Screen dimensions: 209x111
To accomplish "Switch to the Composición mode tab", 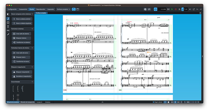I will (23, 9).
